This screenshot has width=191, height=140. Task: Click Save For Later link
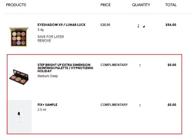click(x=50, y=37)
